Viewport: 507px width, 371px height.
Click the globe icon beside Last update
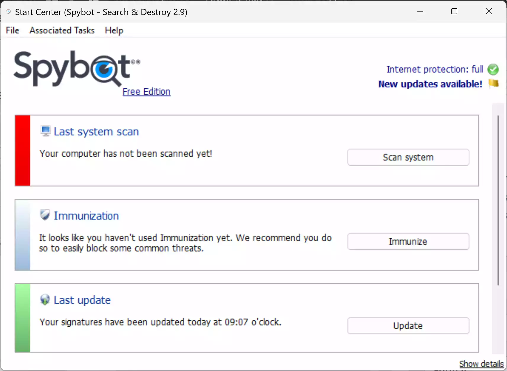coord(45,299)
